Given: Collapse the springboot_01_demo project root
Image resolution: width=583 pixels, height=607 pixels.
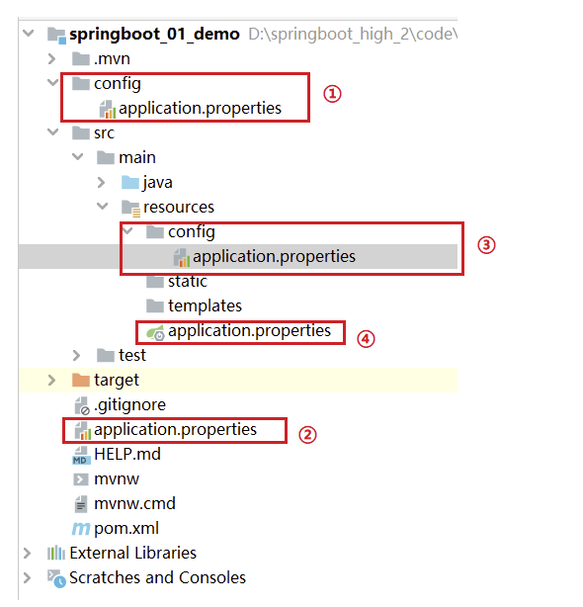Looking at the screenshot, I should (29, 33).
